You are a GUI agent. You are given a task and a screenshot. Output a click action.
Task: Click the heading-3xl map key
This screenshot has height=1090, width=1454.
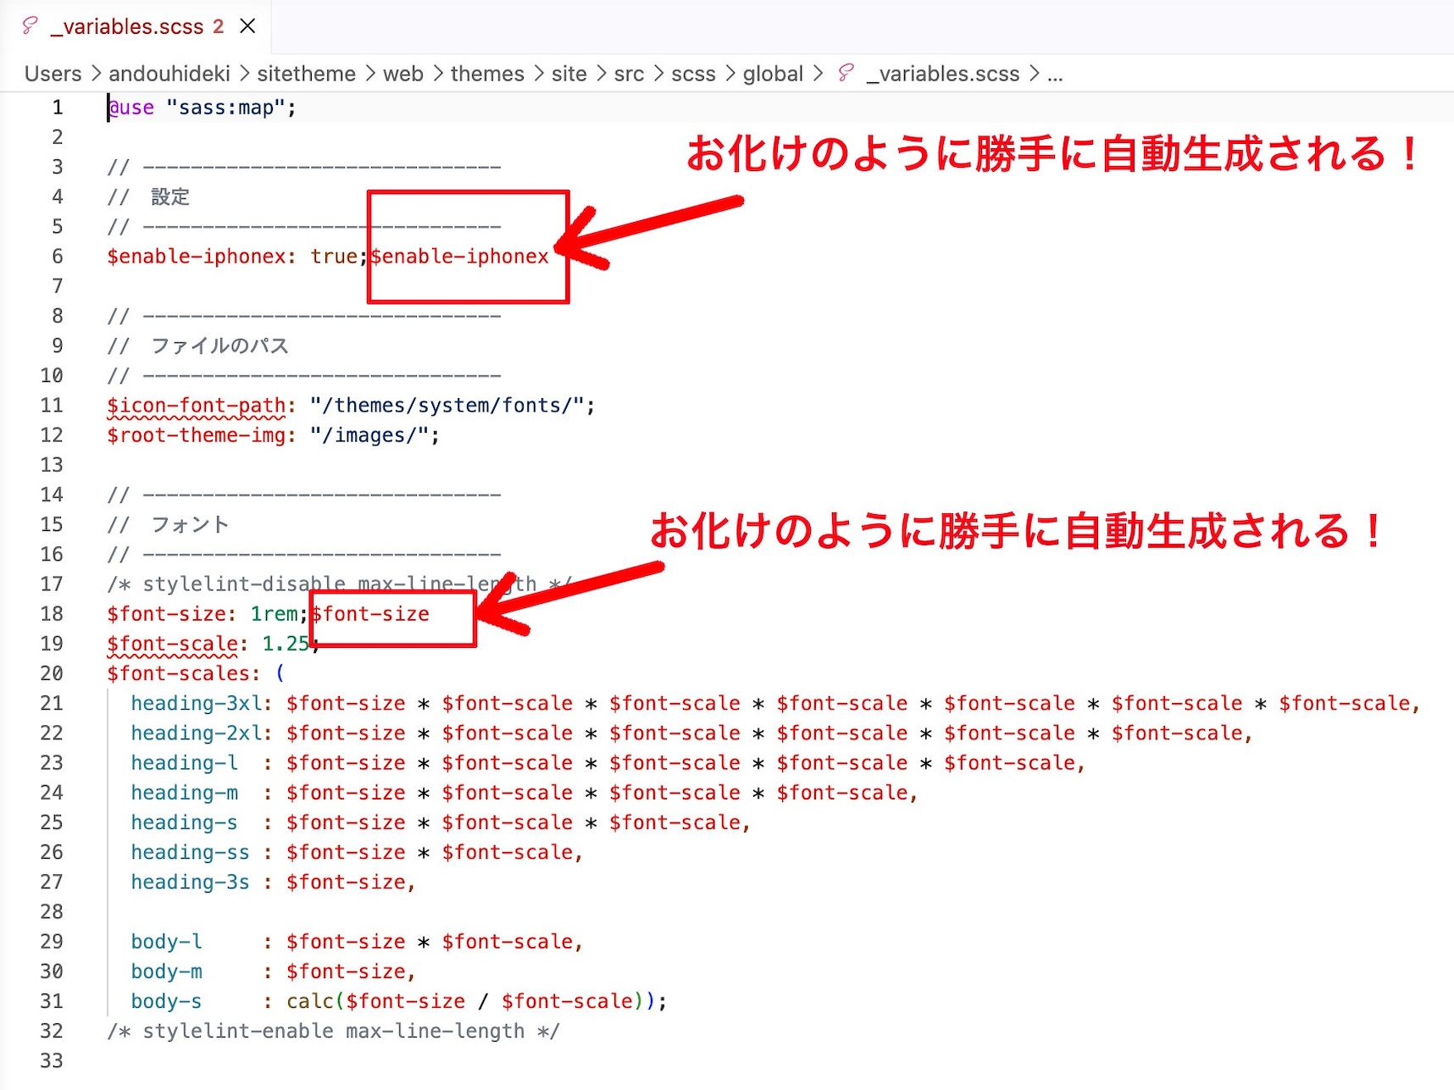point(196,704)
